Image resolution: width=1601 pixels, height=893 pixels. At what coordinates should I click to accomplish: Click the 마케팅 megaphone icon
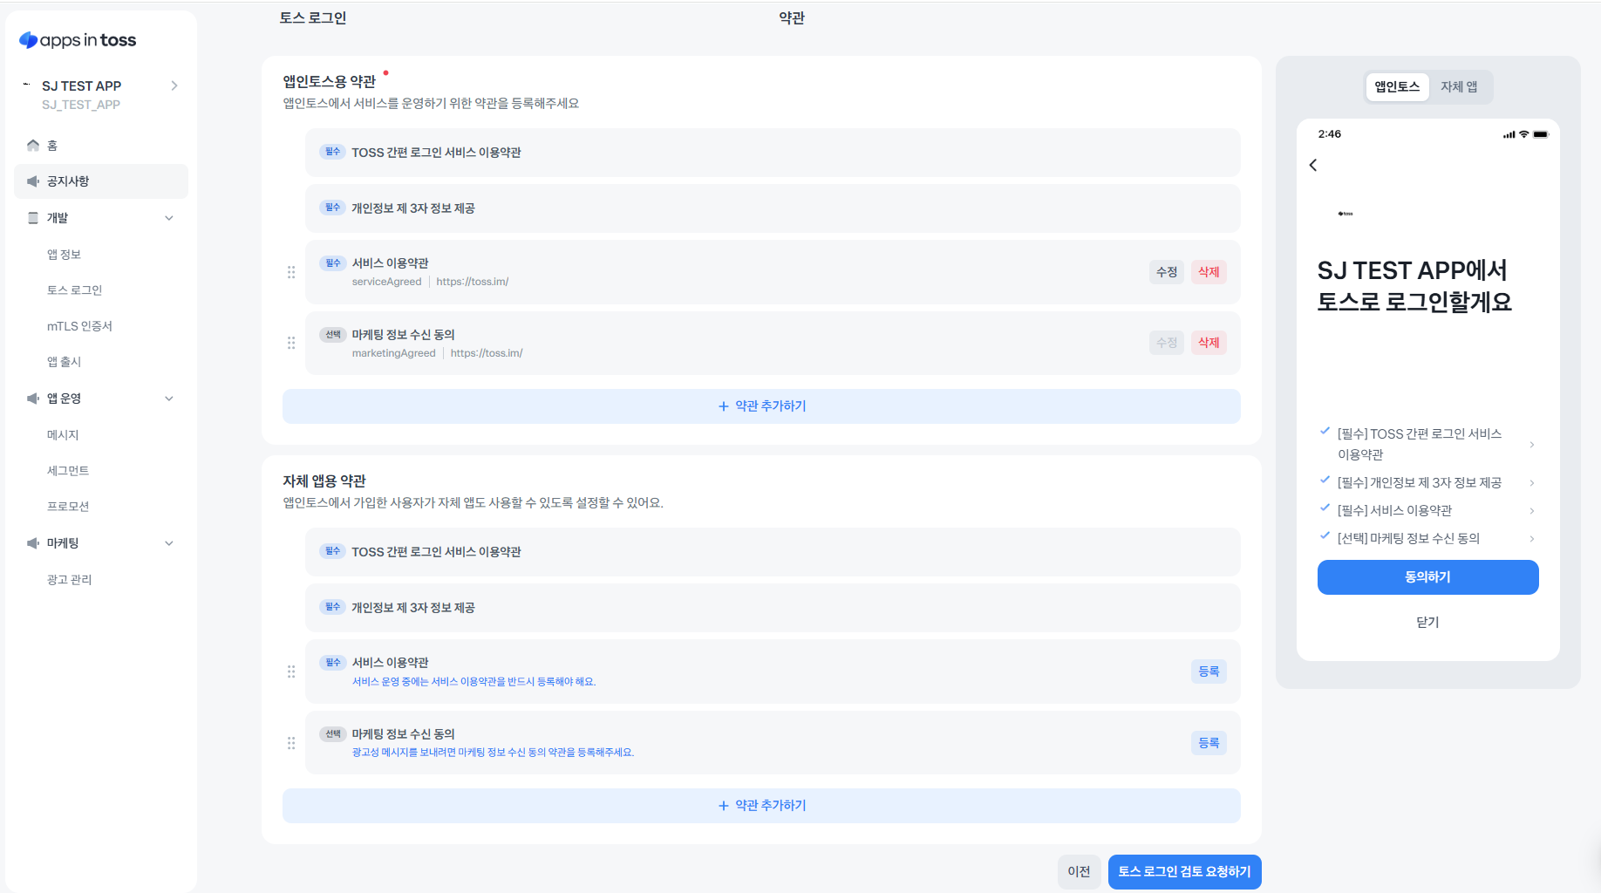(x=33, y=543)
